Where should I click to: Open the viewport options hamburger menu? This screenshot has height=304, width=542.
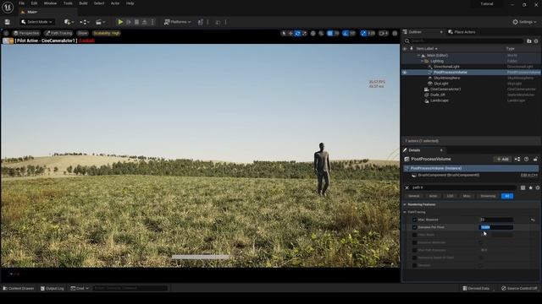click(6, 34)
